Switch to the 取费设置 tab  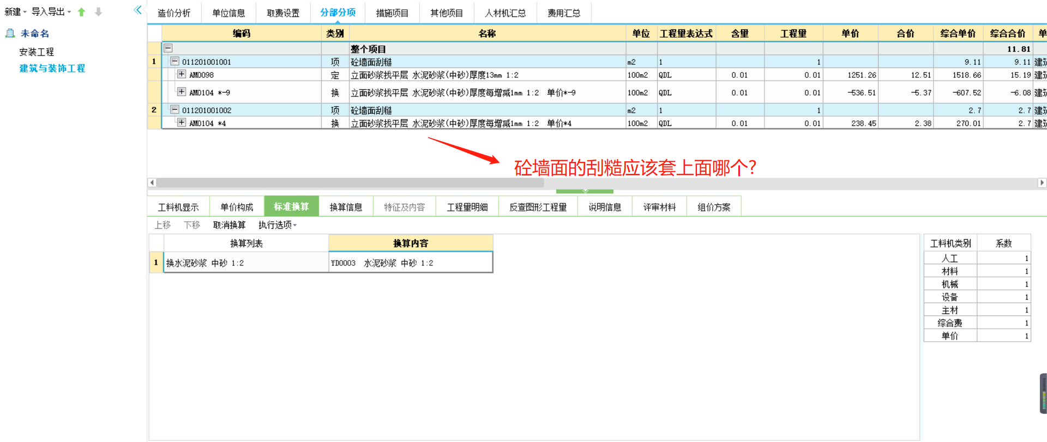283,13
